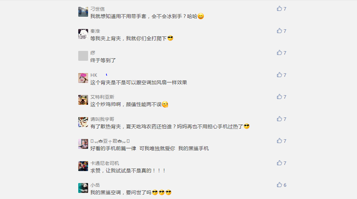Open 刁世信's profile avatar
Screen dimensions: 357x199
83,12
